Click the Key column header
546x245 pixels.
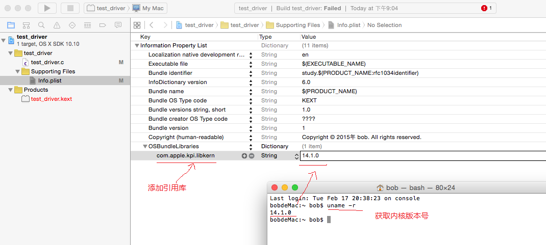(x=145, y=37)
